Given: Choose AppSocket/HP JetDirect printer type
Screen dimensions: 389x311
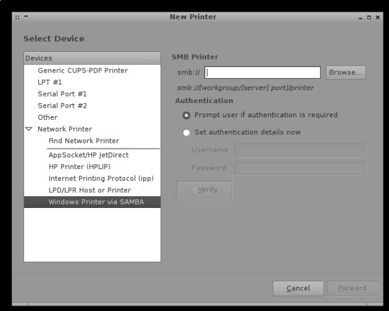Looking at the screenshot, I should point(88,155).
